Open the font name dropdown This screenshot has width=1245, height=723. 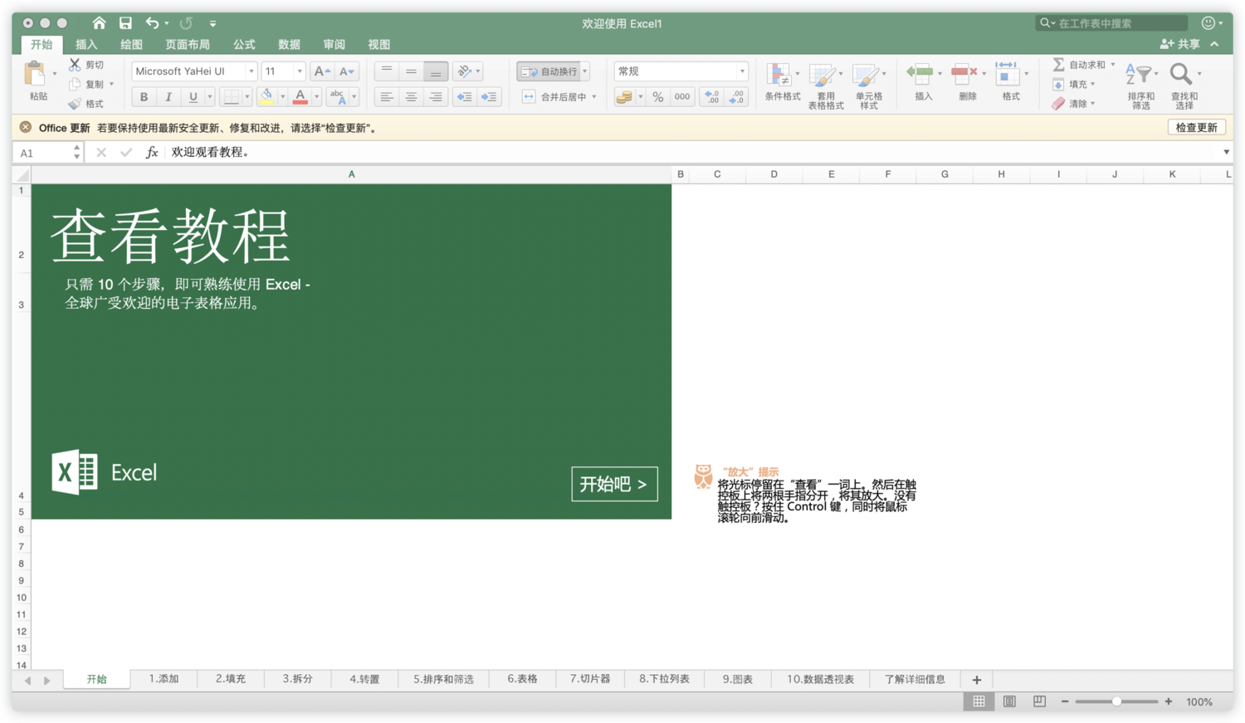[x=251, y=71]
